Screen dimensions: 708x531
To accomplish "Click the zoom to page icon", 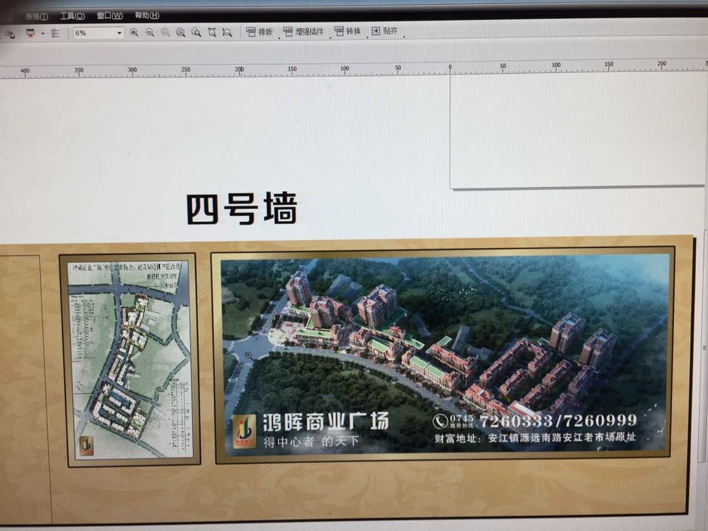I will tap(196, 32).
